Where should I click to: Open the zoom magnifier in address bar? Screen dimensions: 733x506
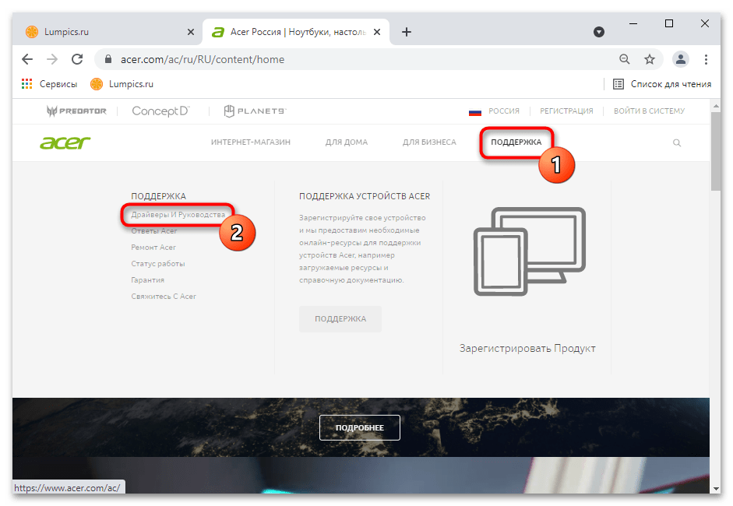[624, 59]
